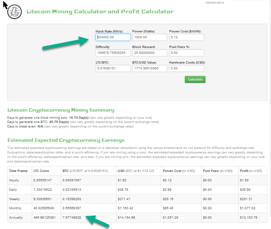This screenshot has width=271, height=229.
Task: Select the Monthly row label
Action: [15, 208]
